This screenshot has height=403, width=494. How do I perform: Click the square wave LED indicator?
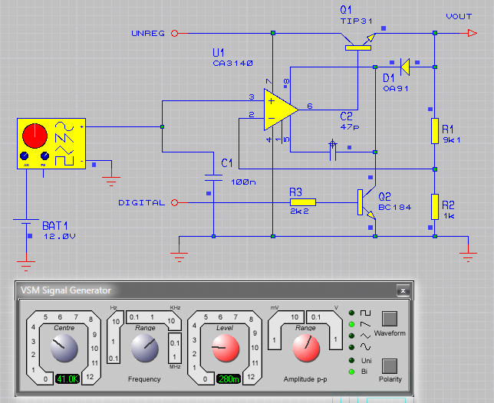351,313
